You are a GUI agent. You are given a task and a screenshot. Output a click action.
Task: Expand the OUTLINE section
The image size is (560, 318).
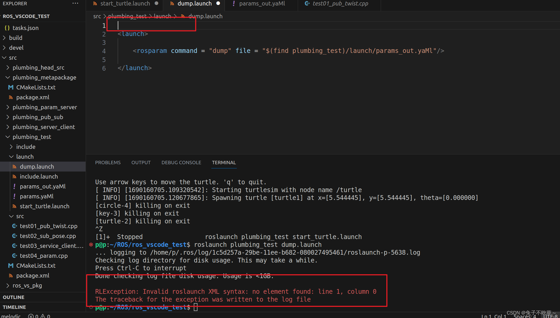14,297
